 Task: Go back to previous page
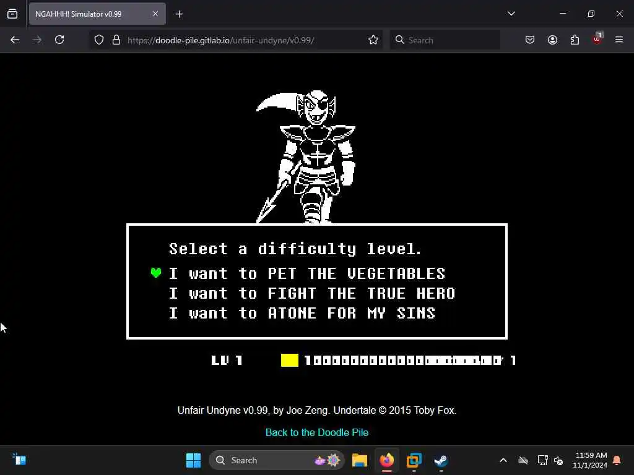click(15, 40)
